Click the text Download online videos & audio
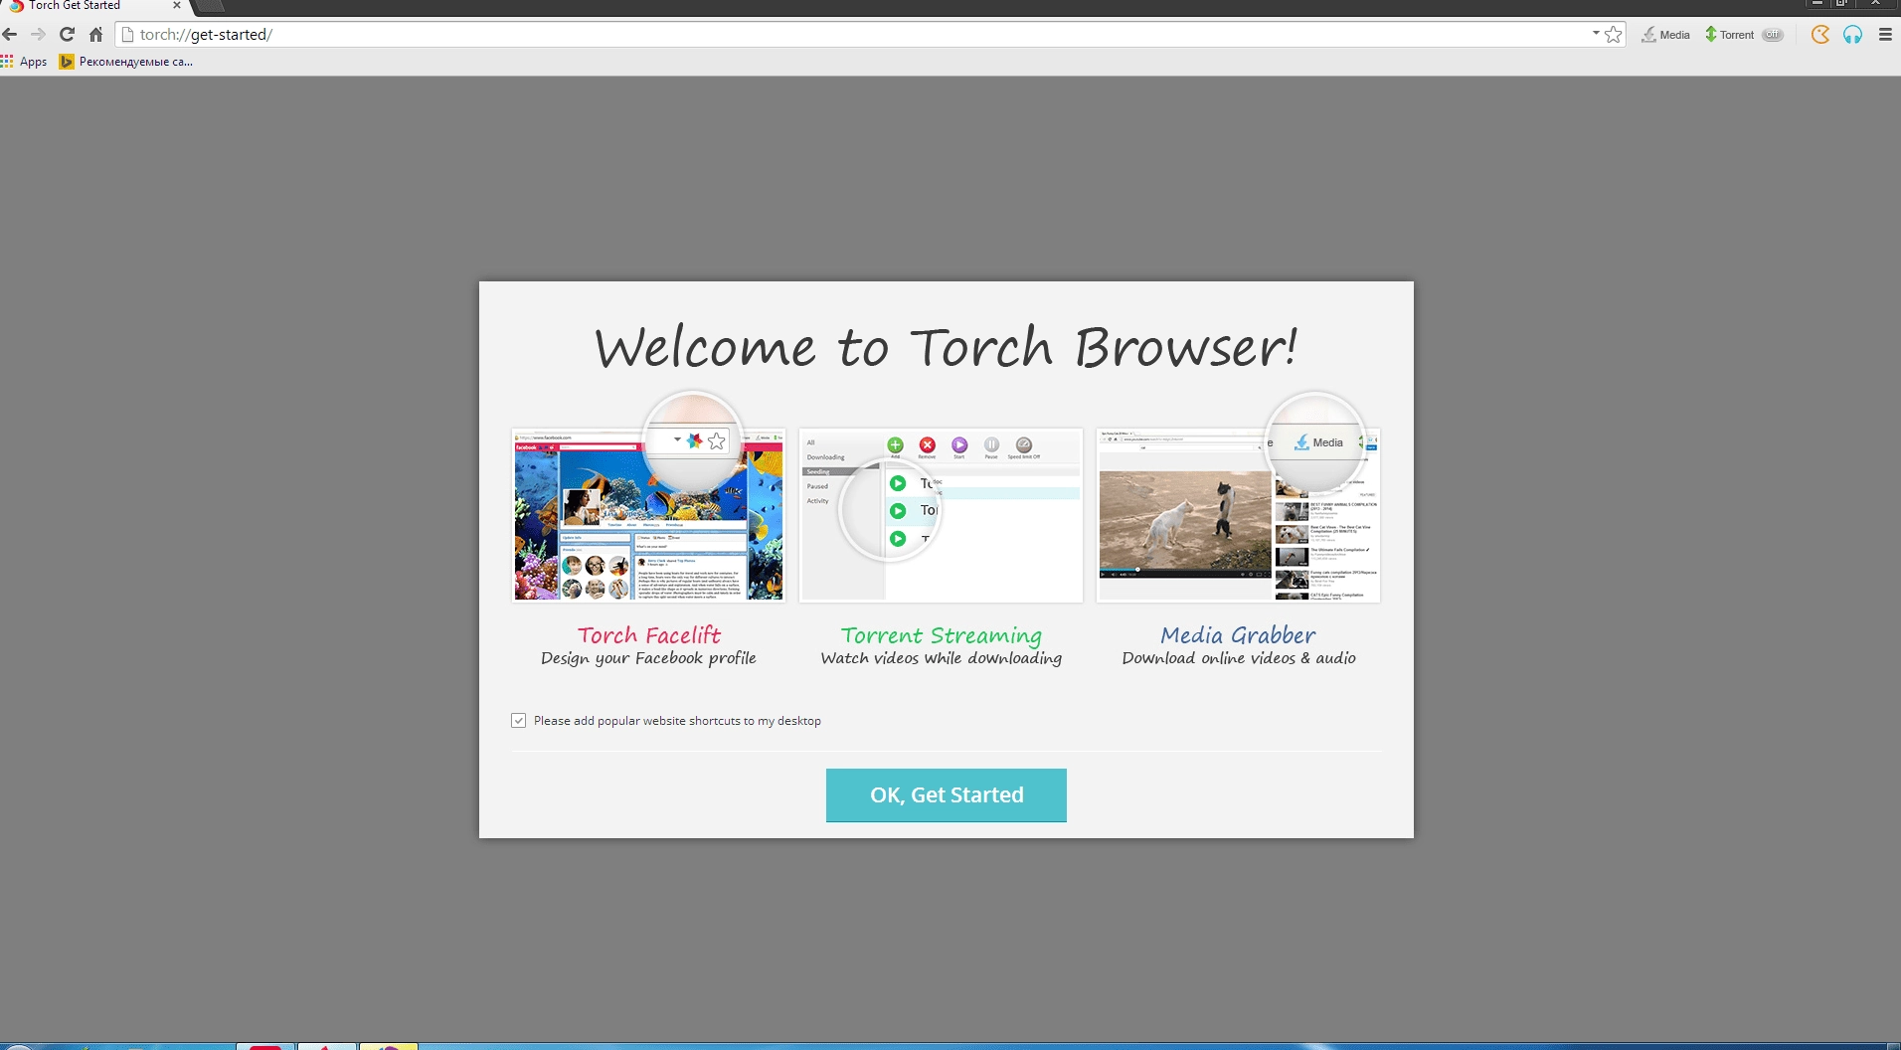The height and width of the screenshot is (1050, 1901). point(1239,658)
